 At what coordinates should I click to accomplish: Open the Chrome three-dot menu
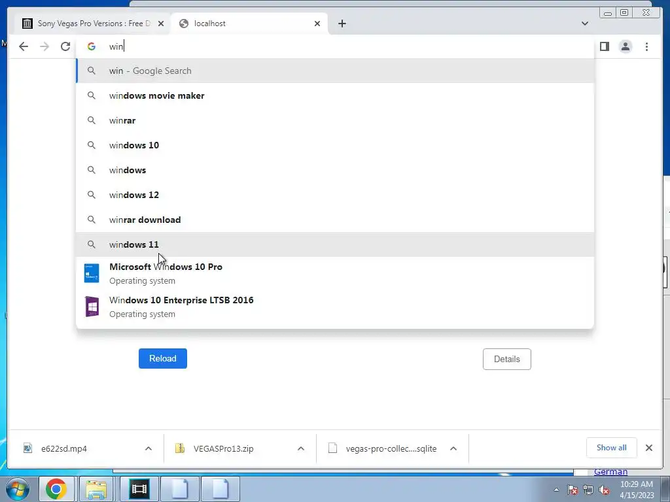[x=646, y=46]
